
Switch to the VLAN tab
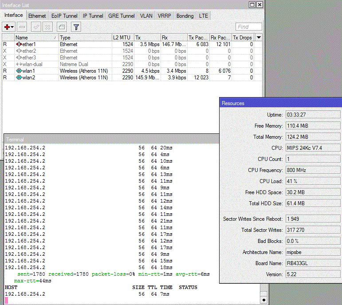[x=146, y=16]
